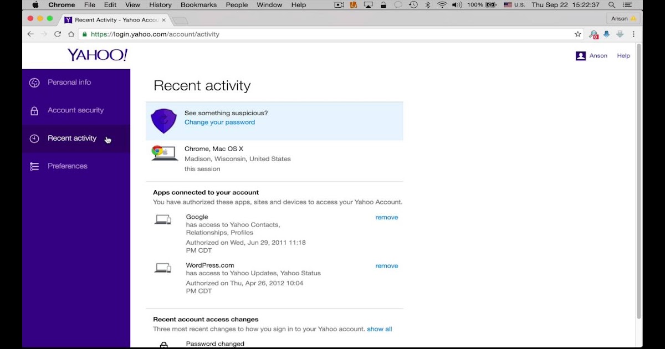Open the View menu
This screenshot has width=665, height=349.
[132, 5]
